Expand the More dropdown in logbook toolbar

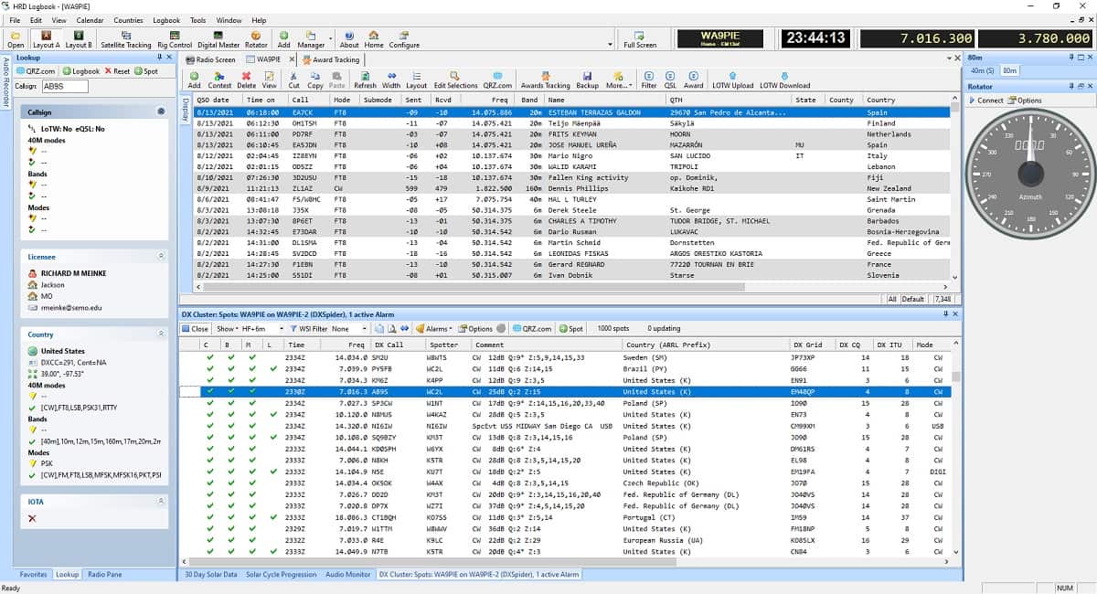[x=617, y=80]
